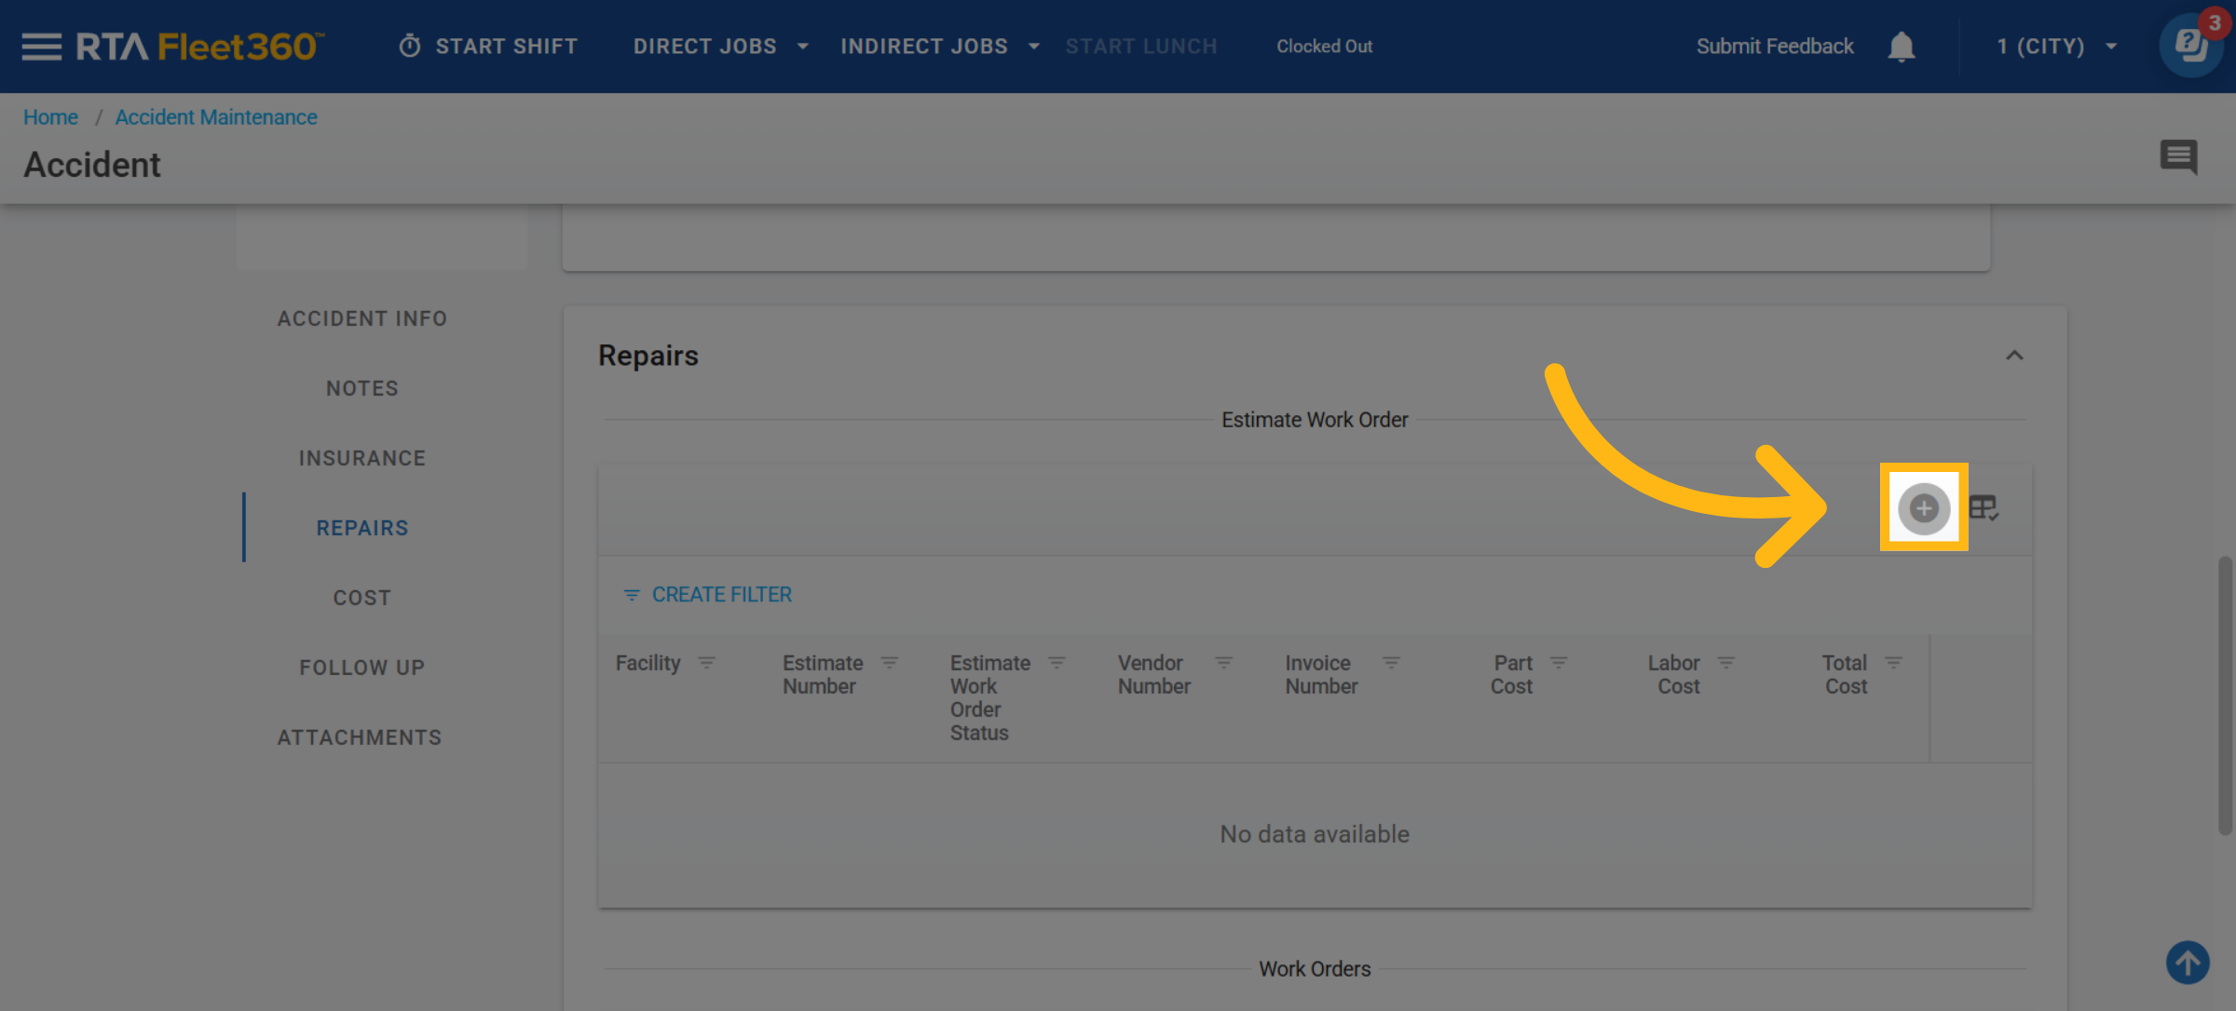
Task: Filter the Vendor Number column
Action: (1223, 663)
